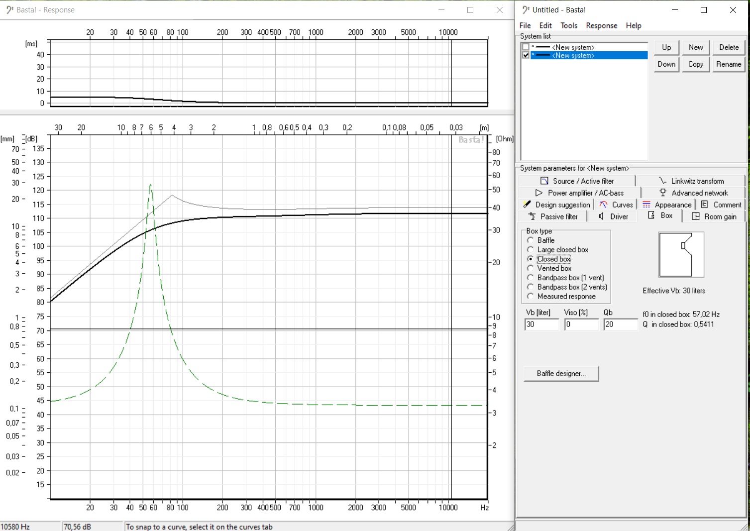
Task: Click the Down button
Action: tap(666, 64)
